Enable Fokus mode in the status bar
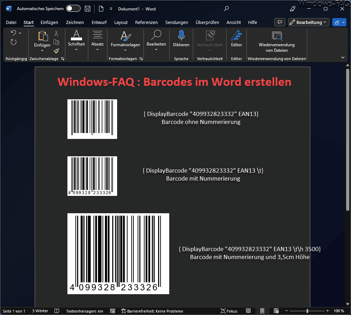Screen dimensions: 351x315 pyautogui.click(x=229, y=311)
